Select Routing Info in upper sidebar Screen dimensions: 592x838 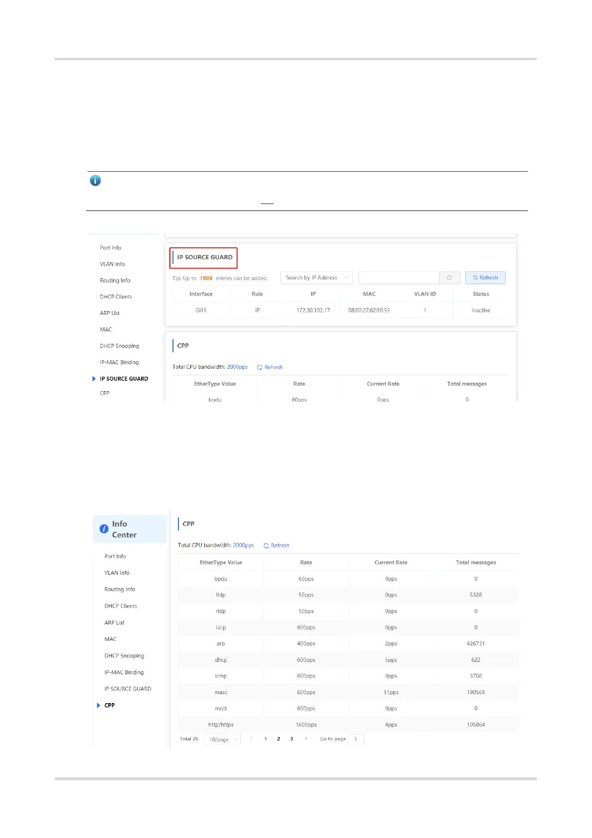115,281
